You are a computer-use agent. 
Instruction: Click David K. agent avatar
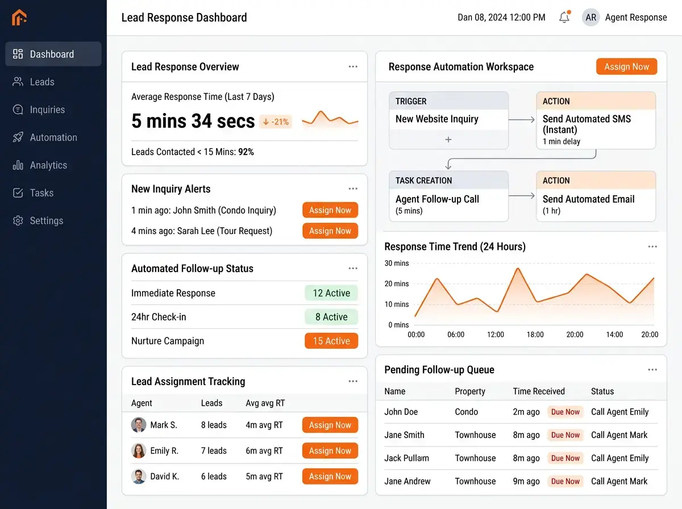pyautogui.click(x=139, y=476)
